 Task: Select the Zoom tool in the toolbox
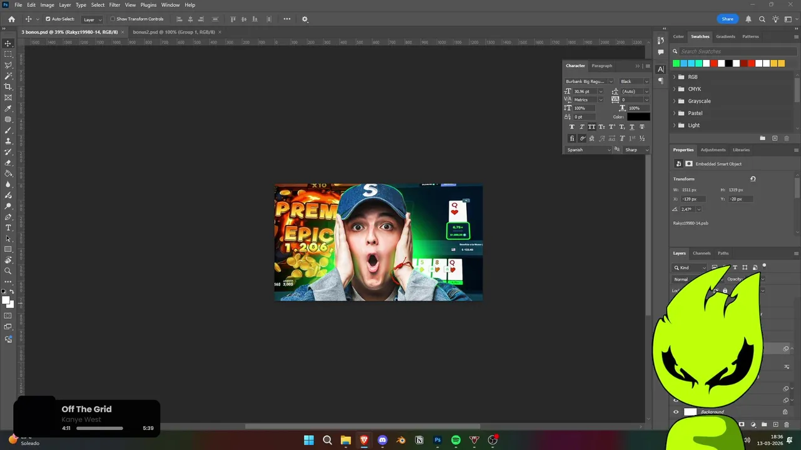8,271
